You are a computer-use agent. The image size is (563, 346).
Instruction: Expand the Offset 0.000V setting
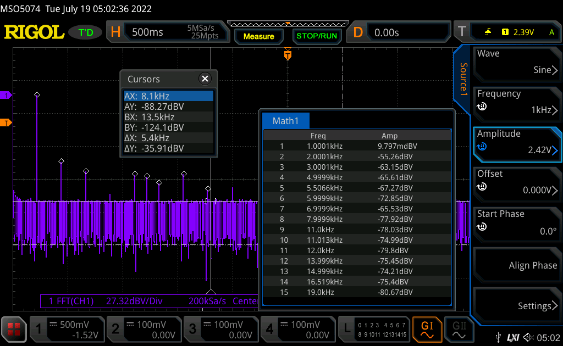coord(517,184)
